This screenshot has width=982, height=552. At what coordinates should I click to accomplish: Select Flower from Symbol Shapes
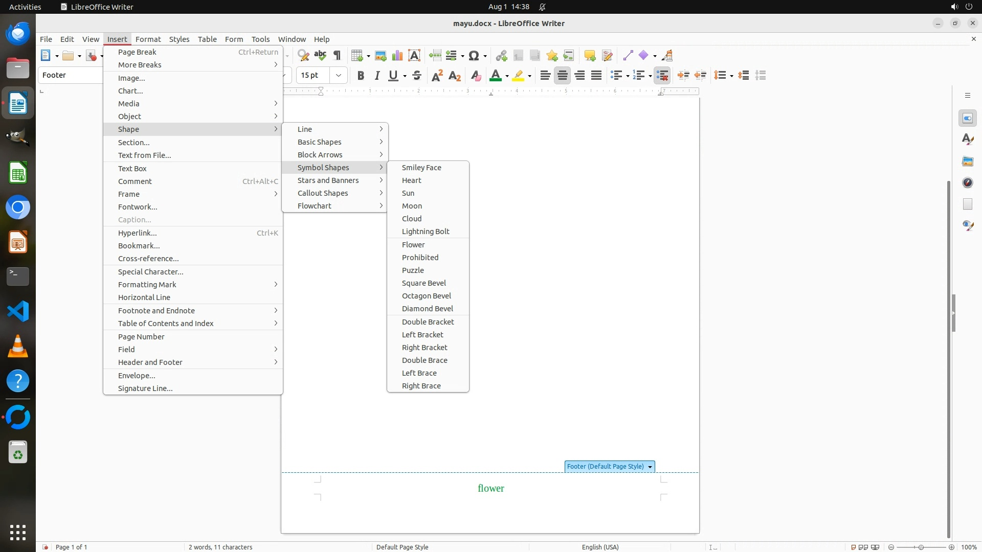[x=413, y=245]
